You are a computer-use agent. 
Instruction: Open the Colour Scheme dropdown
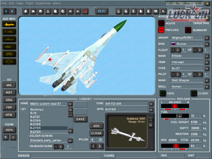pyautogui.click(x=70, y=140)
